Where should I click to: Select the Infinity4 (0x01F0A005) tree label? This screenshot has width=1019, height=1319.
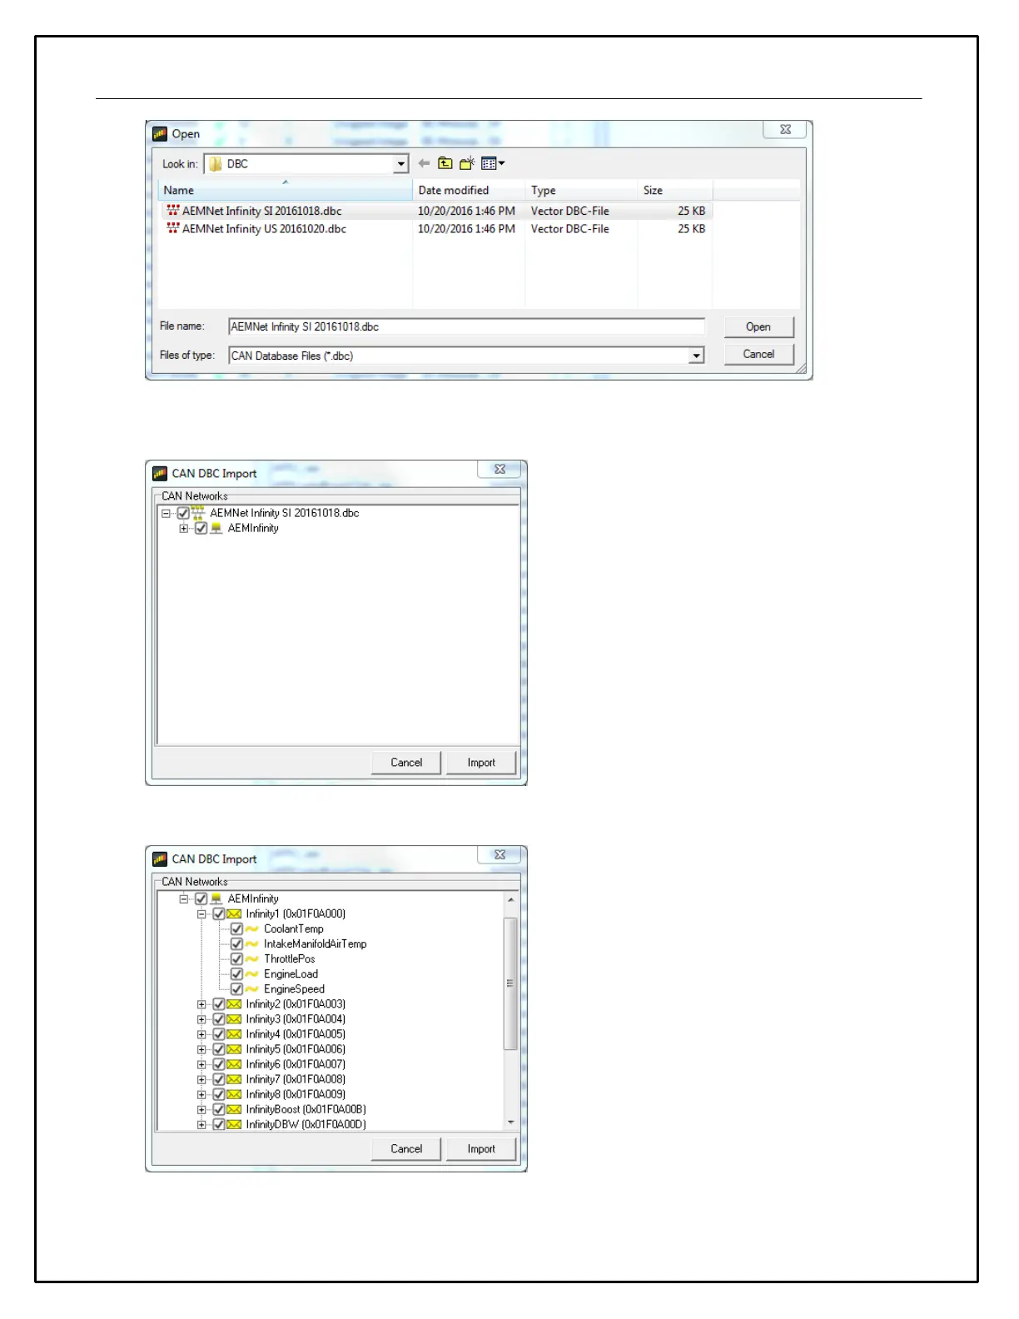(x=296, y=1034)
